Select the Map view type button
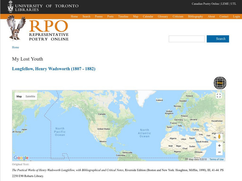Image resolution: width=242 pixels, height=181 pixels. point(19,96)
